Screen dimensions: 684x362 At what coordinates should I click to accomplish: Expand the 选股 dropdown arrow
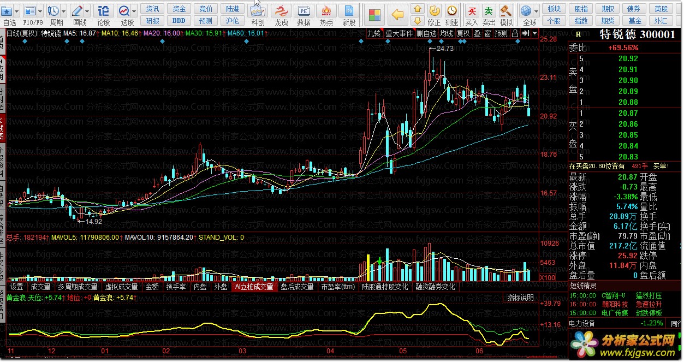(x=134, y=10)
